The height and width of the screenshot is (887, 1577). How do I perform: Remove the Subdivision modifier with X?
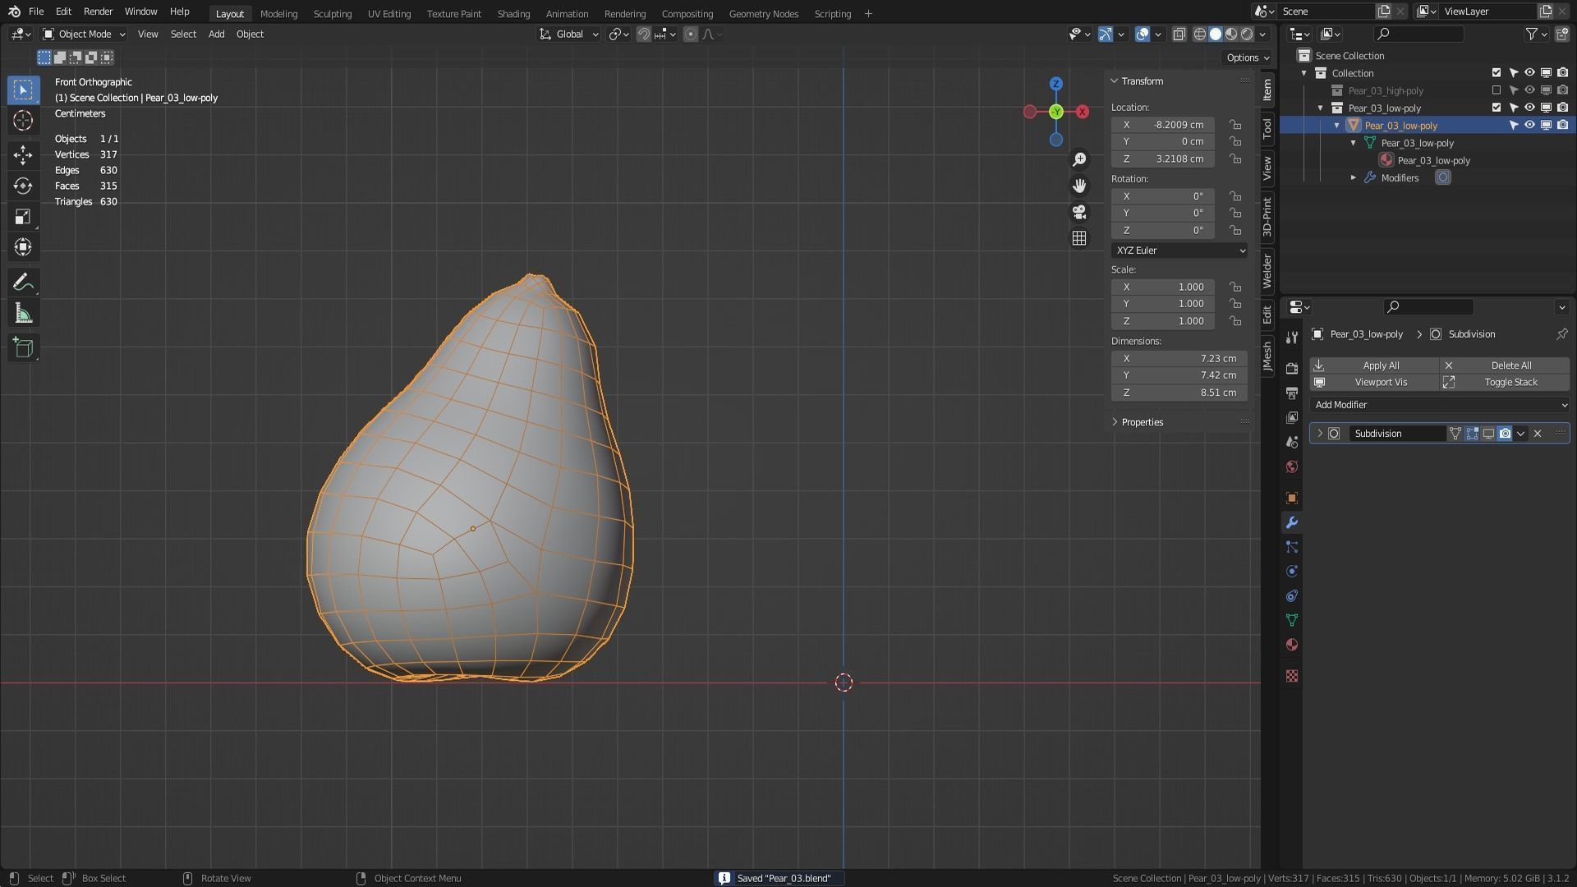tap(1538, 434)
